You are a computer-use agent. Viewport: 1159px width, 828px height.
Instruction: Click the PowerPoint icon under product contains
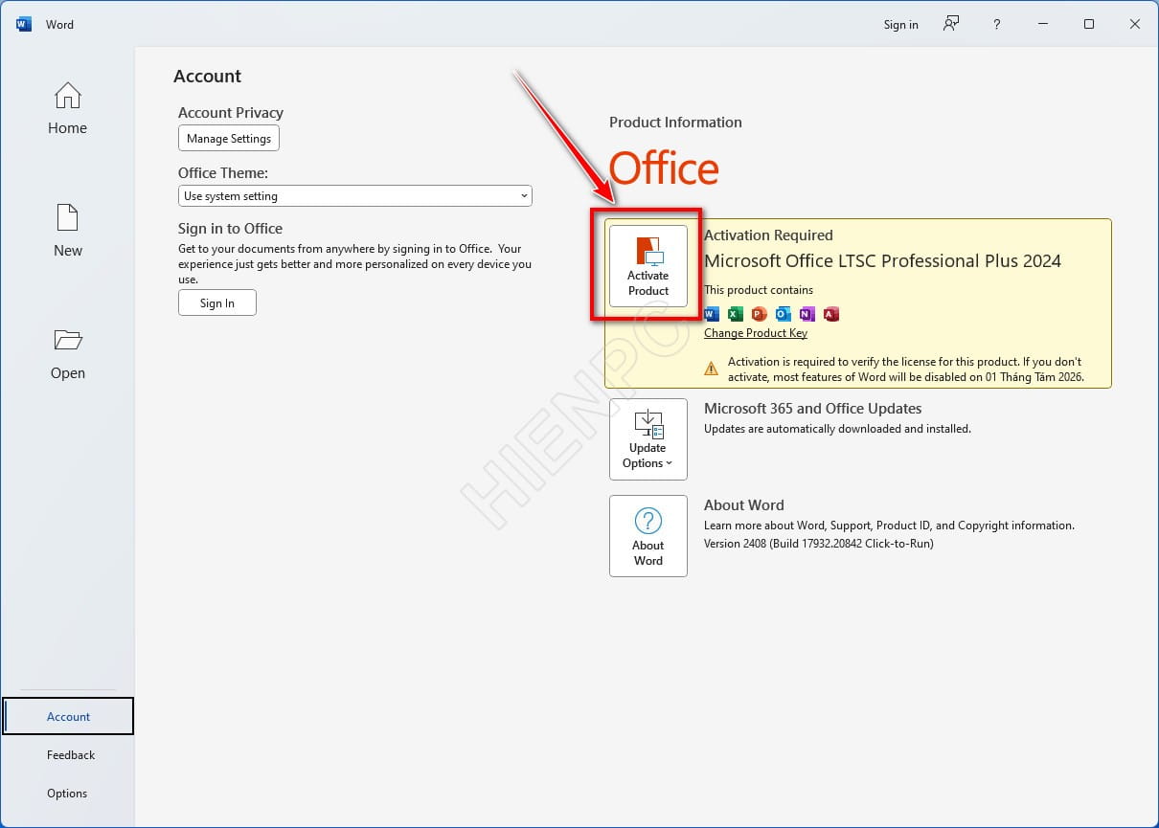(760, 313)
